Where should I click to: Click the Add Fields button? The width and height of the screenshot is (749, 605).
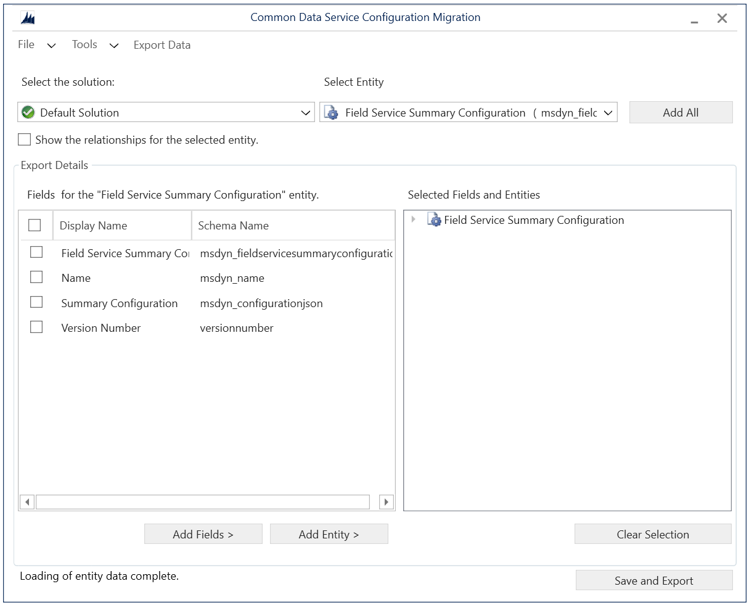click(203, 534)
